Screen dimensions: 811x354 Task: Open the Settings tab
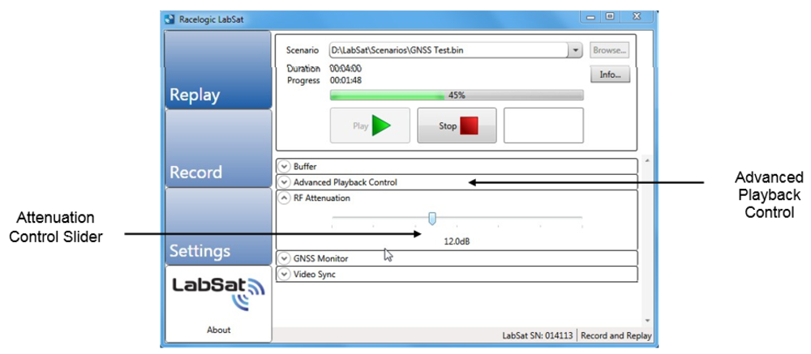218,227
